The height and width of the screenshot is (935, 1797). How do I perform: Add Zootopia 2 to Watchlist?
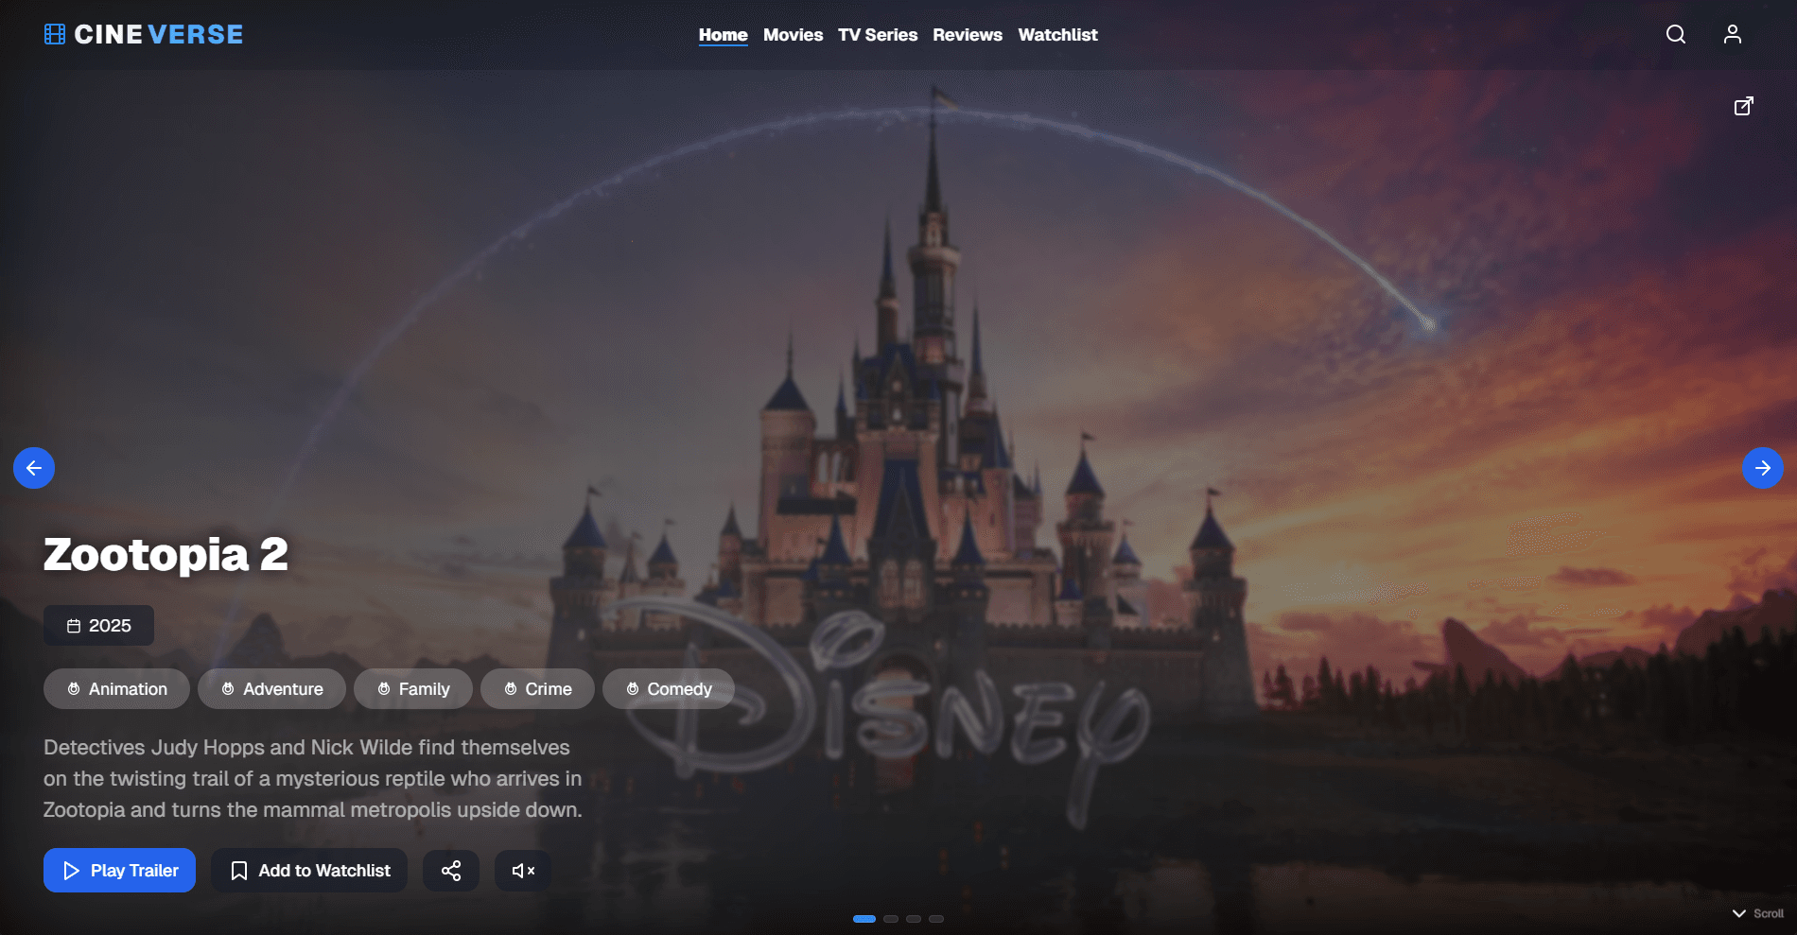309,871
